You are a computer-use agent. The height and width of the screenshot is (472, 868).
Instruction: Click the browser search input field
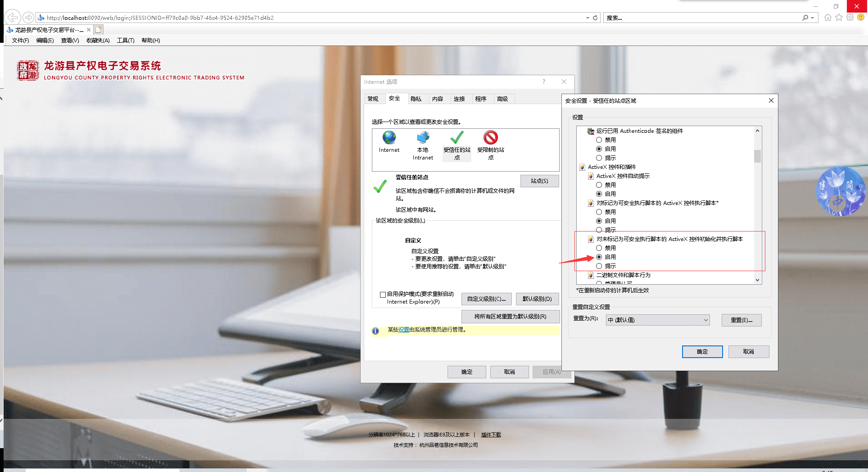702,18
